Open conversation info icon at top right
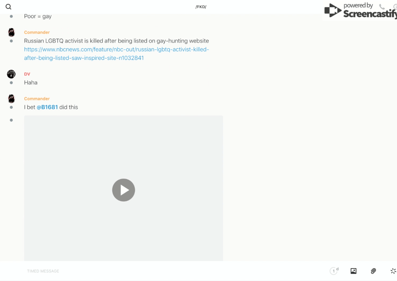 point(395,7)
